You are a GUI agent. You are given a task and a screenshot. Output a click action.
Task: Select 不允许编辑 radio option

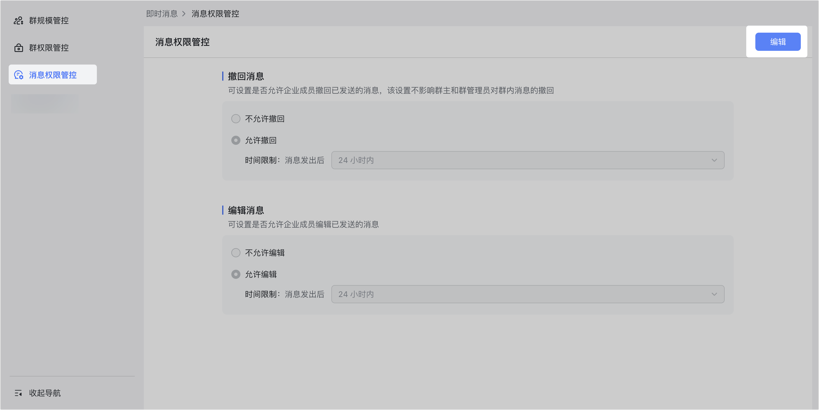point(236,253)
